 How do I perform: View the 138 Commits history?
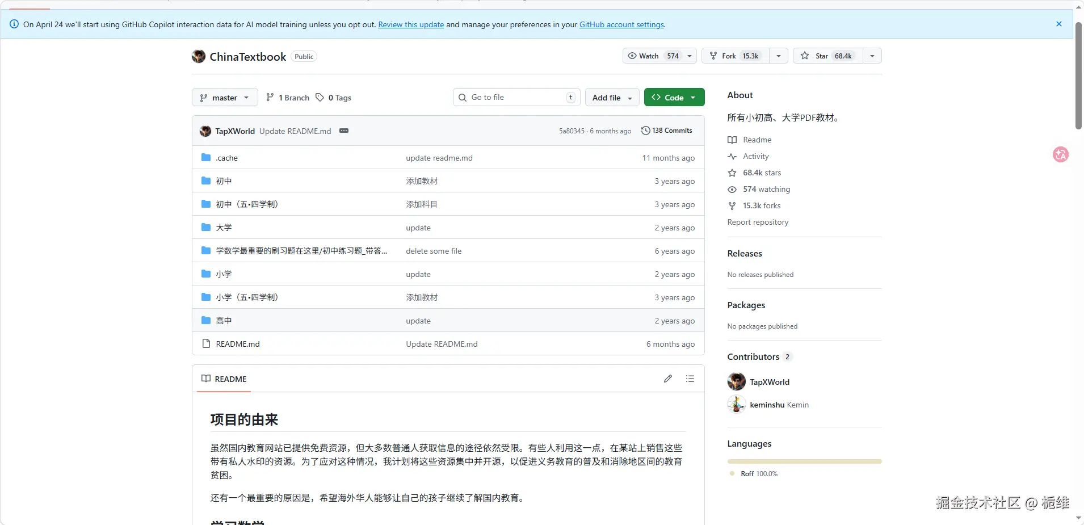coord(667,131)
